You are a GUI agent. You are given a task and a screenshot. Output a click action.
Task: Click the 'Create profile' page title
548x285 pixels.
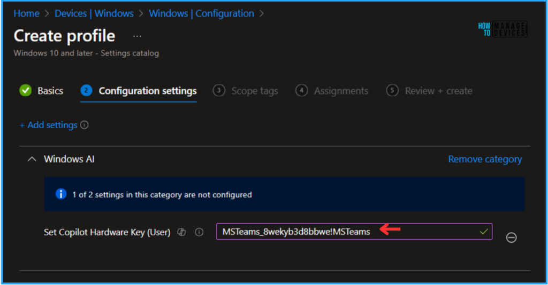(x=64, y=36)
